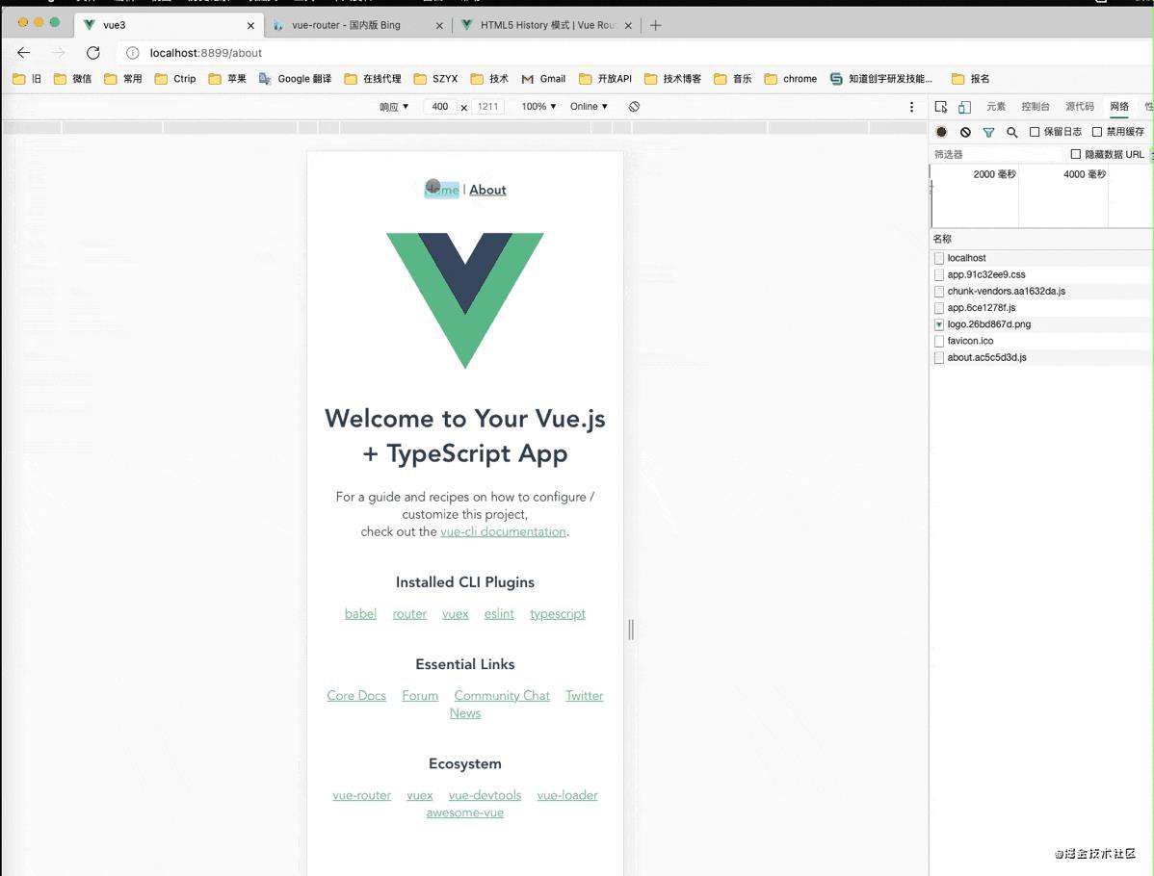
Task: Reload the page with the refresh icon
Action: coord(92,53)
